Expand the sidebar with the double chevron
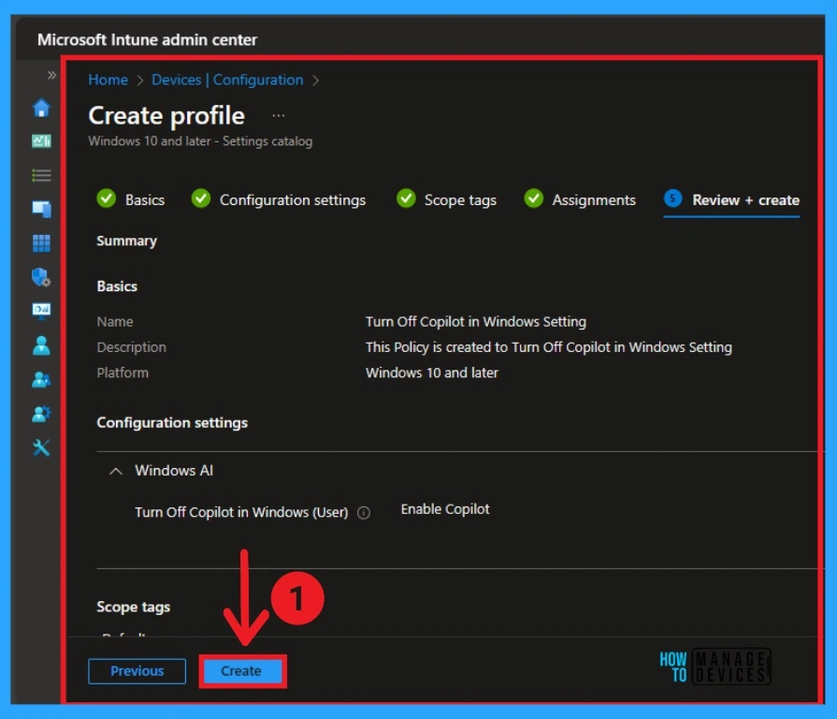Screen dimensions: 837x719 (x=51, y=75)
